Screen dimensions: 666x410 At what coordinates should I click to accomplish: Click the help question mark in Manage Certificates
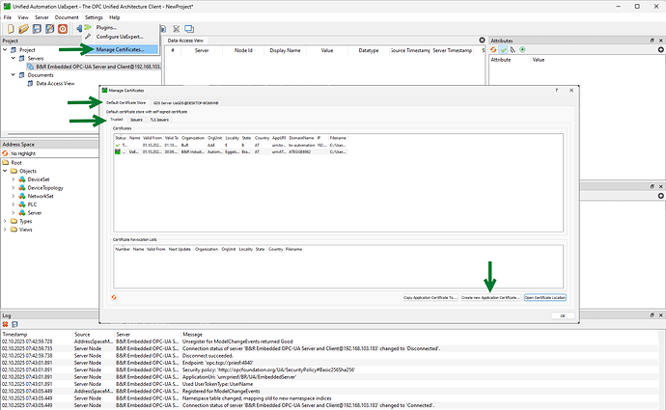(x=557, y=90)
